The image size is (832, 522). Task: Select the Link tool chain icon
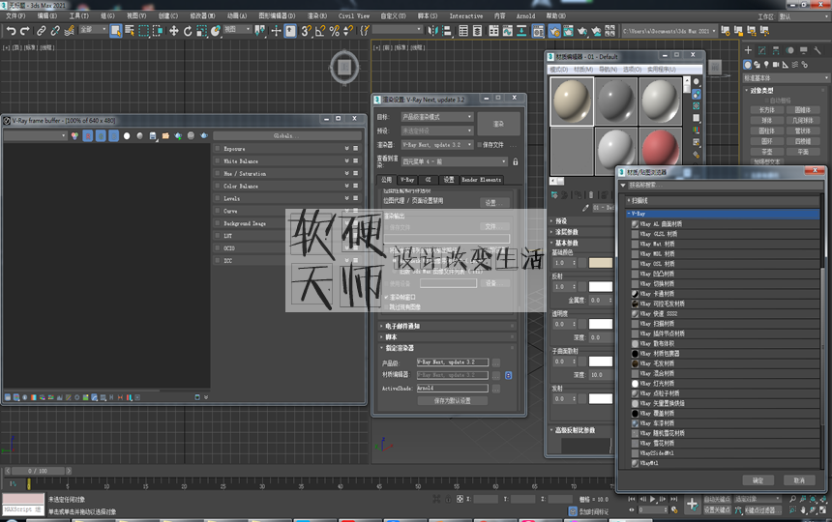click(x=41, y=31)
